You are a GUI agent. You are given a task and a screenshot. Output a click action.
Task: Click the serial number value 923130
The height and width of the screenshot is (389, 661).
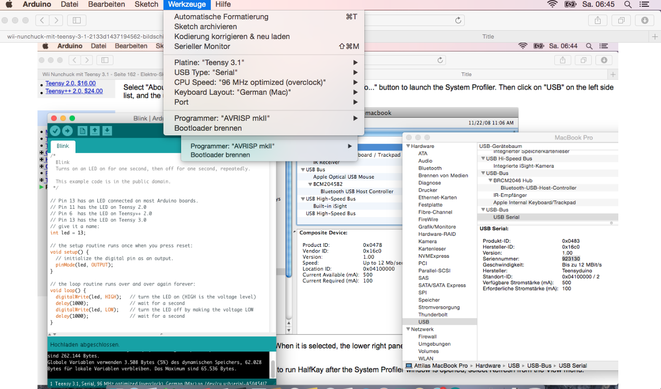(571, 259)
